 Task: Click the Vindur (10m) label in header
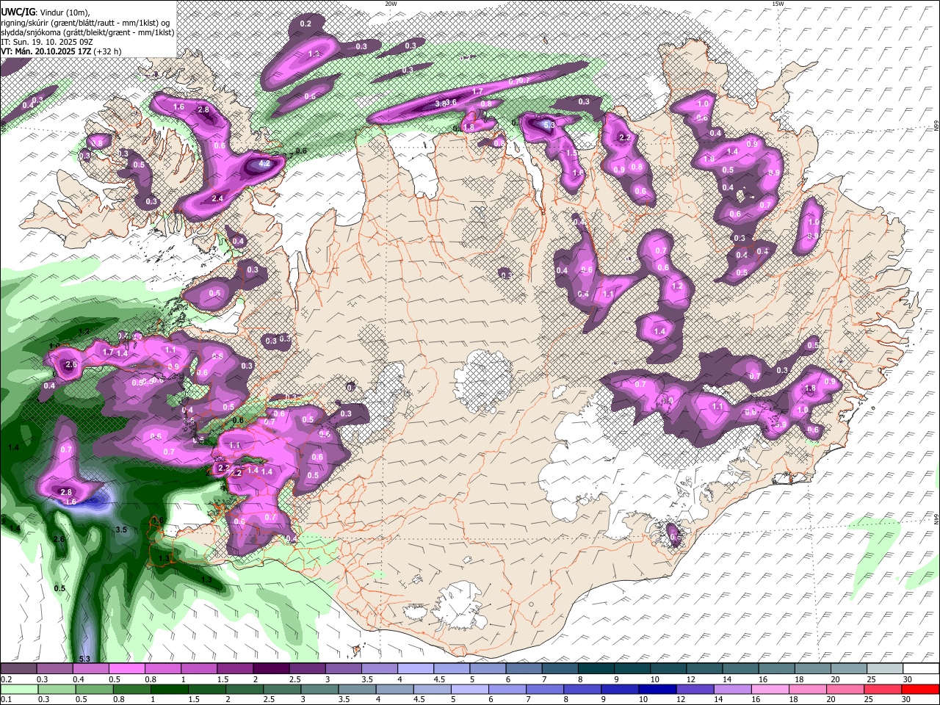(x=63, y=12)
